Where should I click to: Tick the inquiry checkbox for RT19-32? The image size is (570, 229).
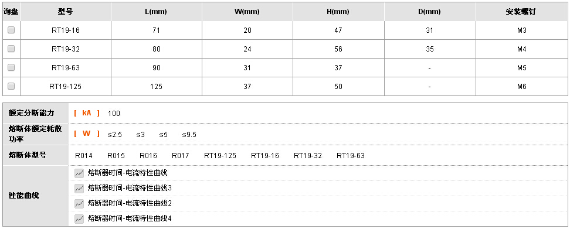[11, 49]
